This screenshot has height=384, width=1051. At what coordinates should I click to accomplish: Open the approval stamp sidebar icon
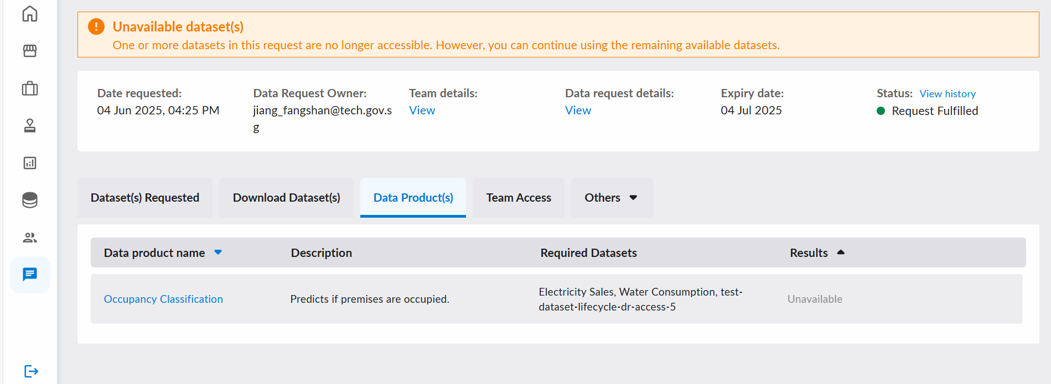[x=30, y=125]
